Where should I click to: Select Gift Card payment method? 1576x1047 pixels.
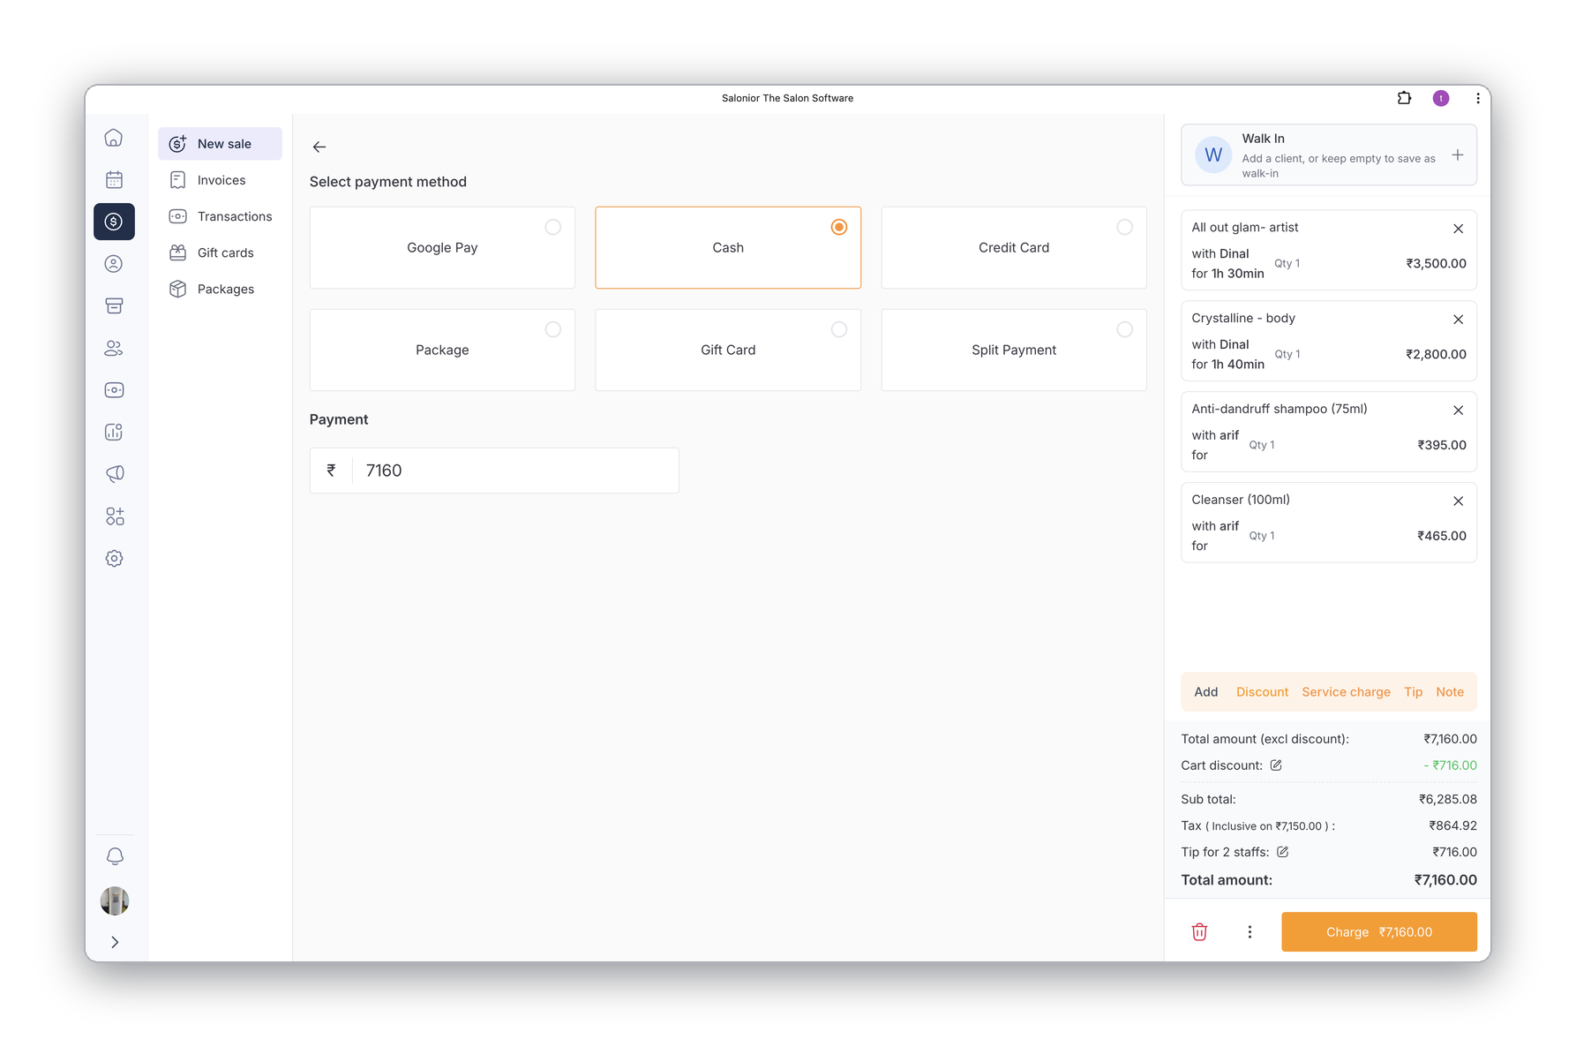click(728, 350)
